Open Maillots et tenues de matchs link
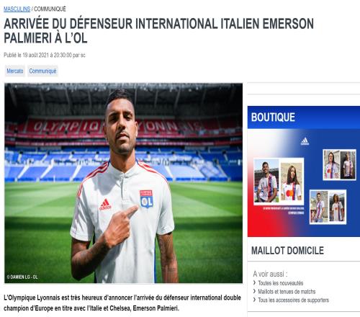 click(x=287, y=292)
